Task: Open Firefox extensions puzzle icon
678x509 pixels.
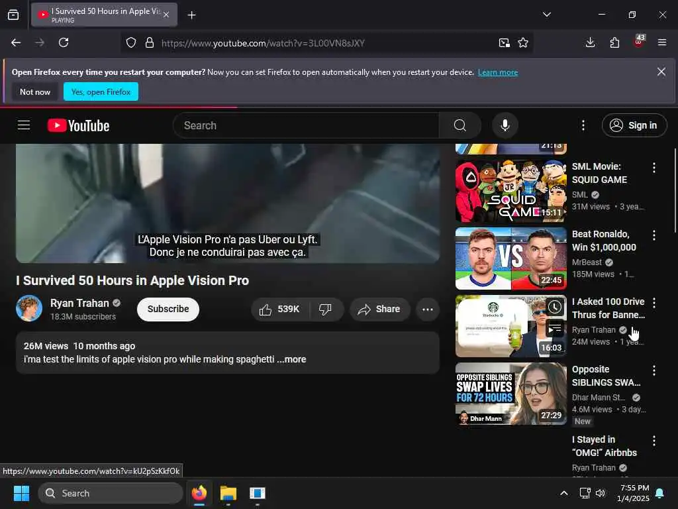Action: click(x=614, y=42)
